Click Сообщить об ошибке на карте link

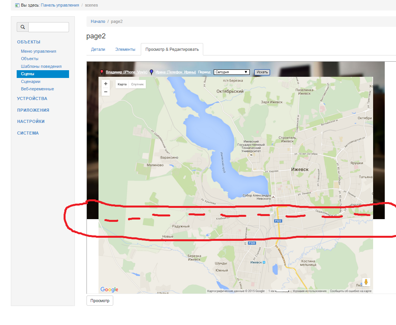point(351,291)
